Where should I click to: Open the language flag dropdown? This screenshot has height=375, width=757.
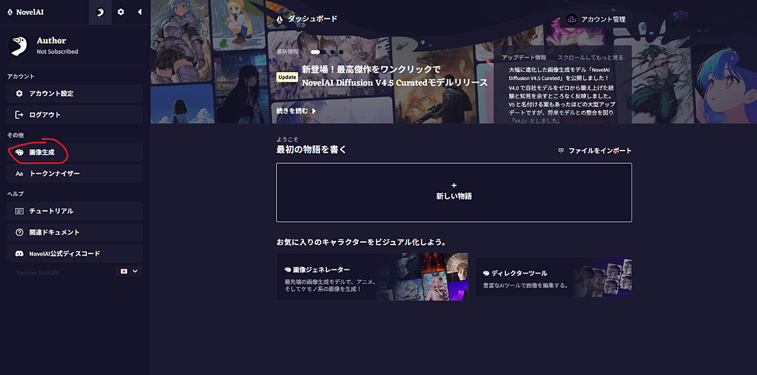click(129, 271)
